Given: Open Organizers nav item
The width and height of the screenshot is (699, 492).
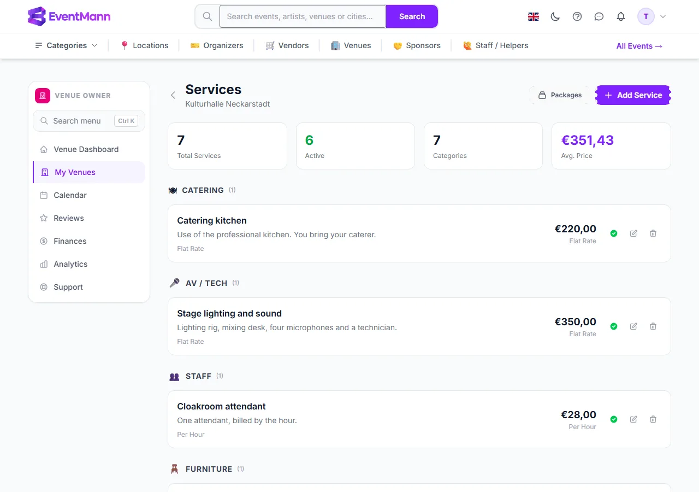Looking at the screenshot, I should [x=217, y=45].
